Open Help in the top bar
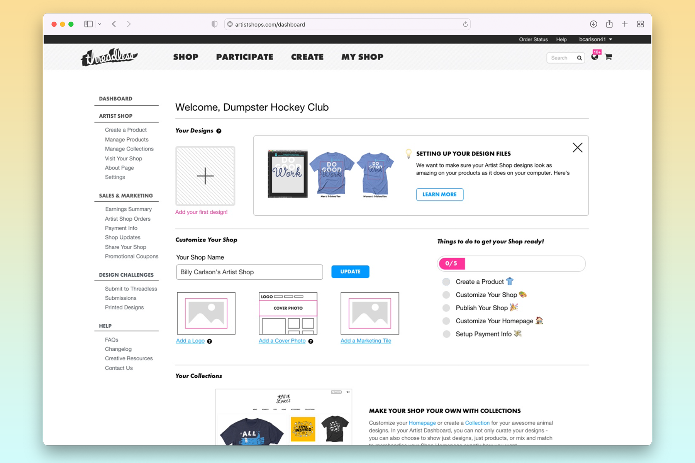 [561, 39]
